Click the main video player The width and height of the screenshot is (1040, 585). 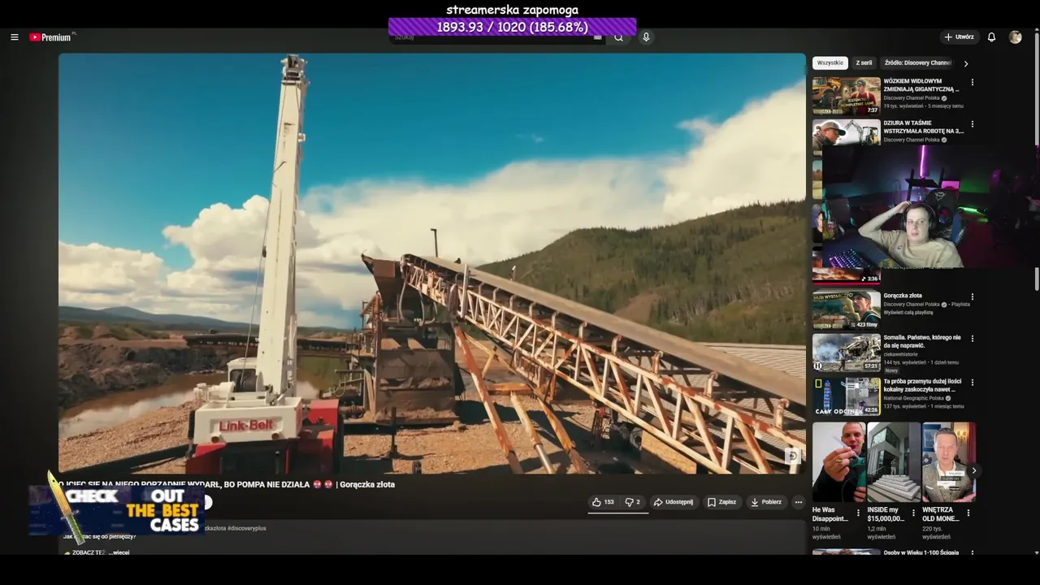pos(431,263)
